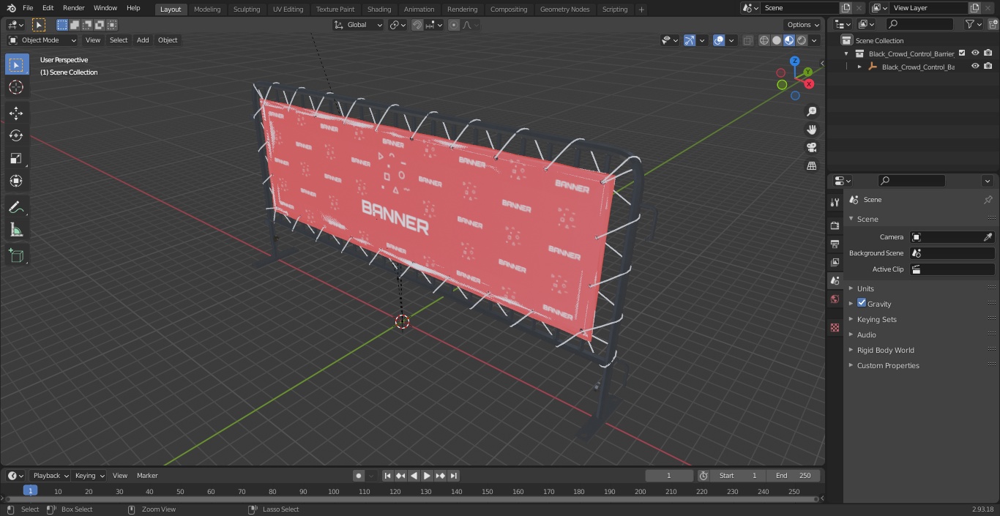The width and height of the screenshot is (1000, 516).
Task: Collapse the Black_Crowd_Control_Barrier collection
Action: (x=846, y=53)
